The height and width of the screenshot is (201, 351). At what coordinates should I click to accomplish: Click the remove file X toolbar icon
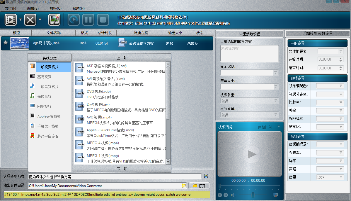pyautogui.click(x=30, y=20)
